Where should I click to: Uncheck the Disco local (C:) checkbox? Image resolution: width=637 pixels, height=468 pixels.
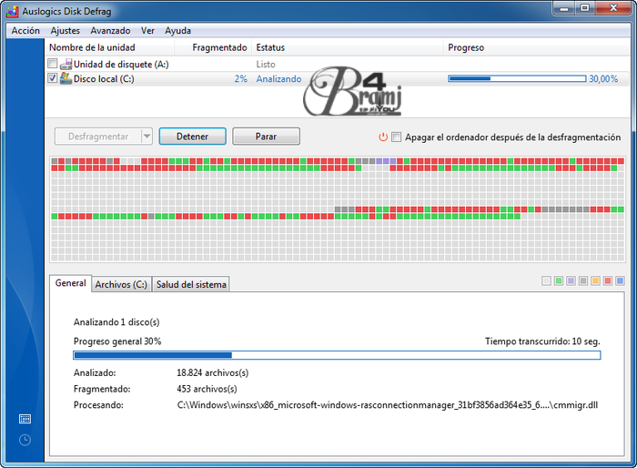pyautogui.click(x=53, y=78)
